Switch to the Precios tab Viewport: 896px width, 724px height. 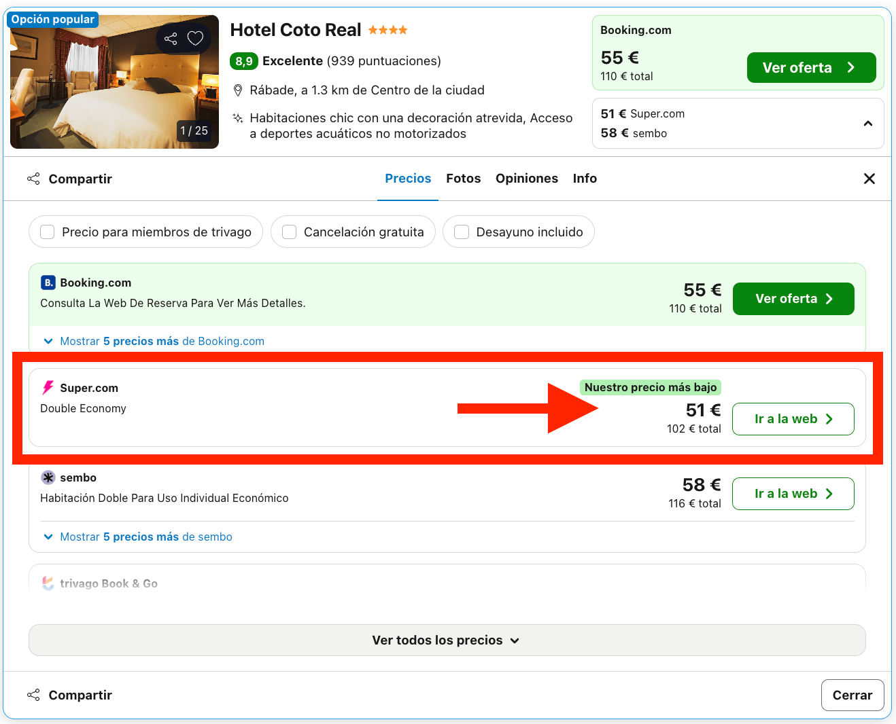coord(408,179)
